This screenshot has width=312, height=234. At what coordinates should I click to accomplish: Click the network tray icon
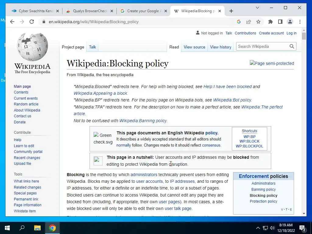(265, 228)
